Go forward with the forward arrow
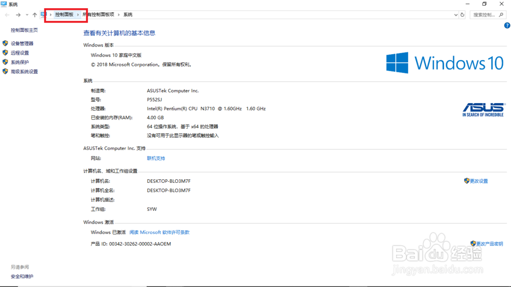Viewport: 511px width, 287px height. coord(18,15)
